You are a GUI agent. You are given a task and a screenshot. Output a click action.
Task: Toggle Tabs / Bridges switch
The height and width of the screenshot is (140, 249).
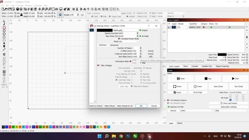[x=98, y=65]
